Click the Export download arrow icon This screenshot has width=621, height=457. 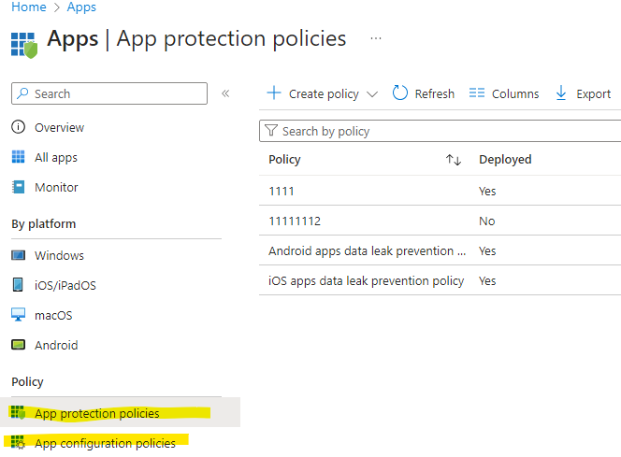(561, 93)
